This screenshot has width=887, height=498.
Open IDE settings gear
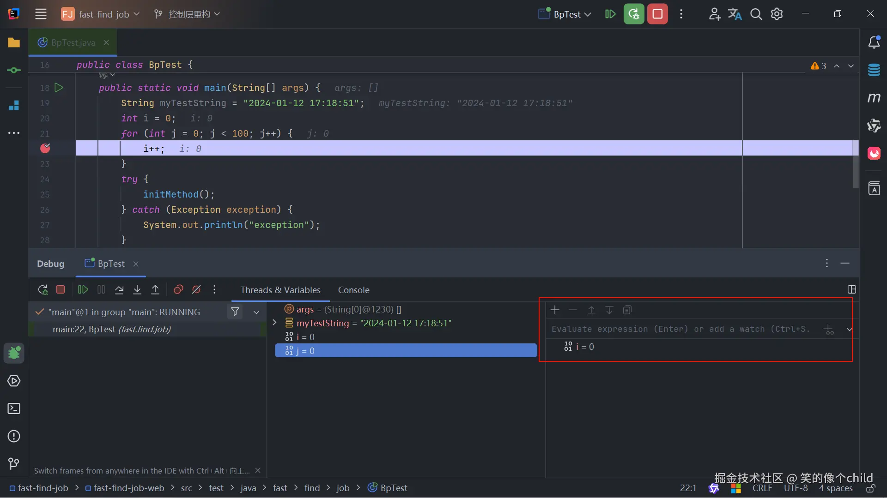coord(777,14)
